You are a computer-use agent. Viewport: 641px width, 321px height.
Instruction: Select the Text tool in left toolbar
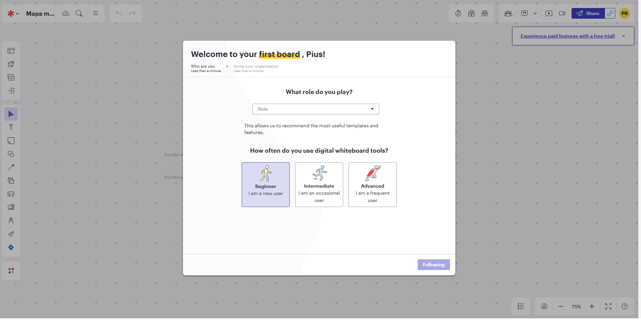click(11, 127)
